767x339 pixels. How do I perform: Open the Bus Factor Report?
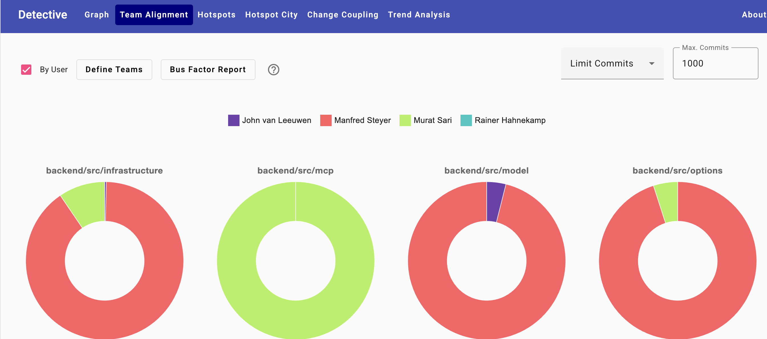[x=208, y=70]
